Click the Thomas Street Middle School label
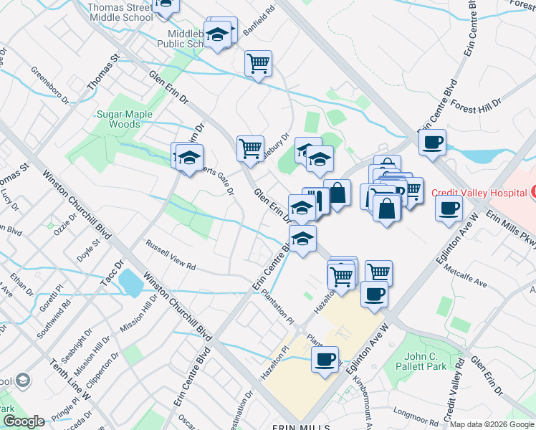The image size is (536, 430). point(120,12)
